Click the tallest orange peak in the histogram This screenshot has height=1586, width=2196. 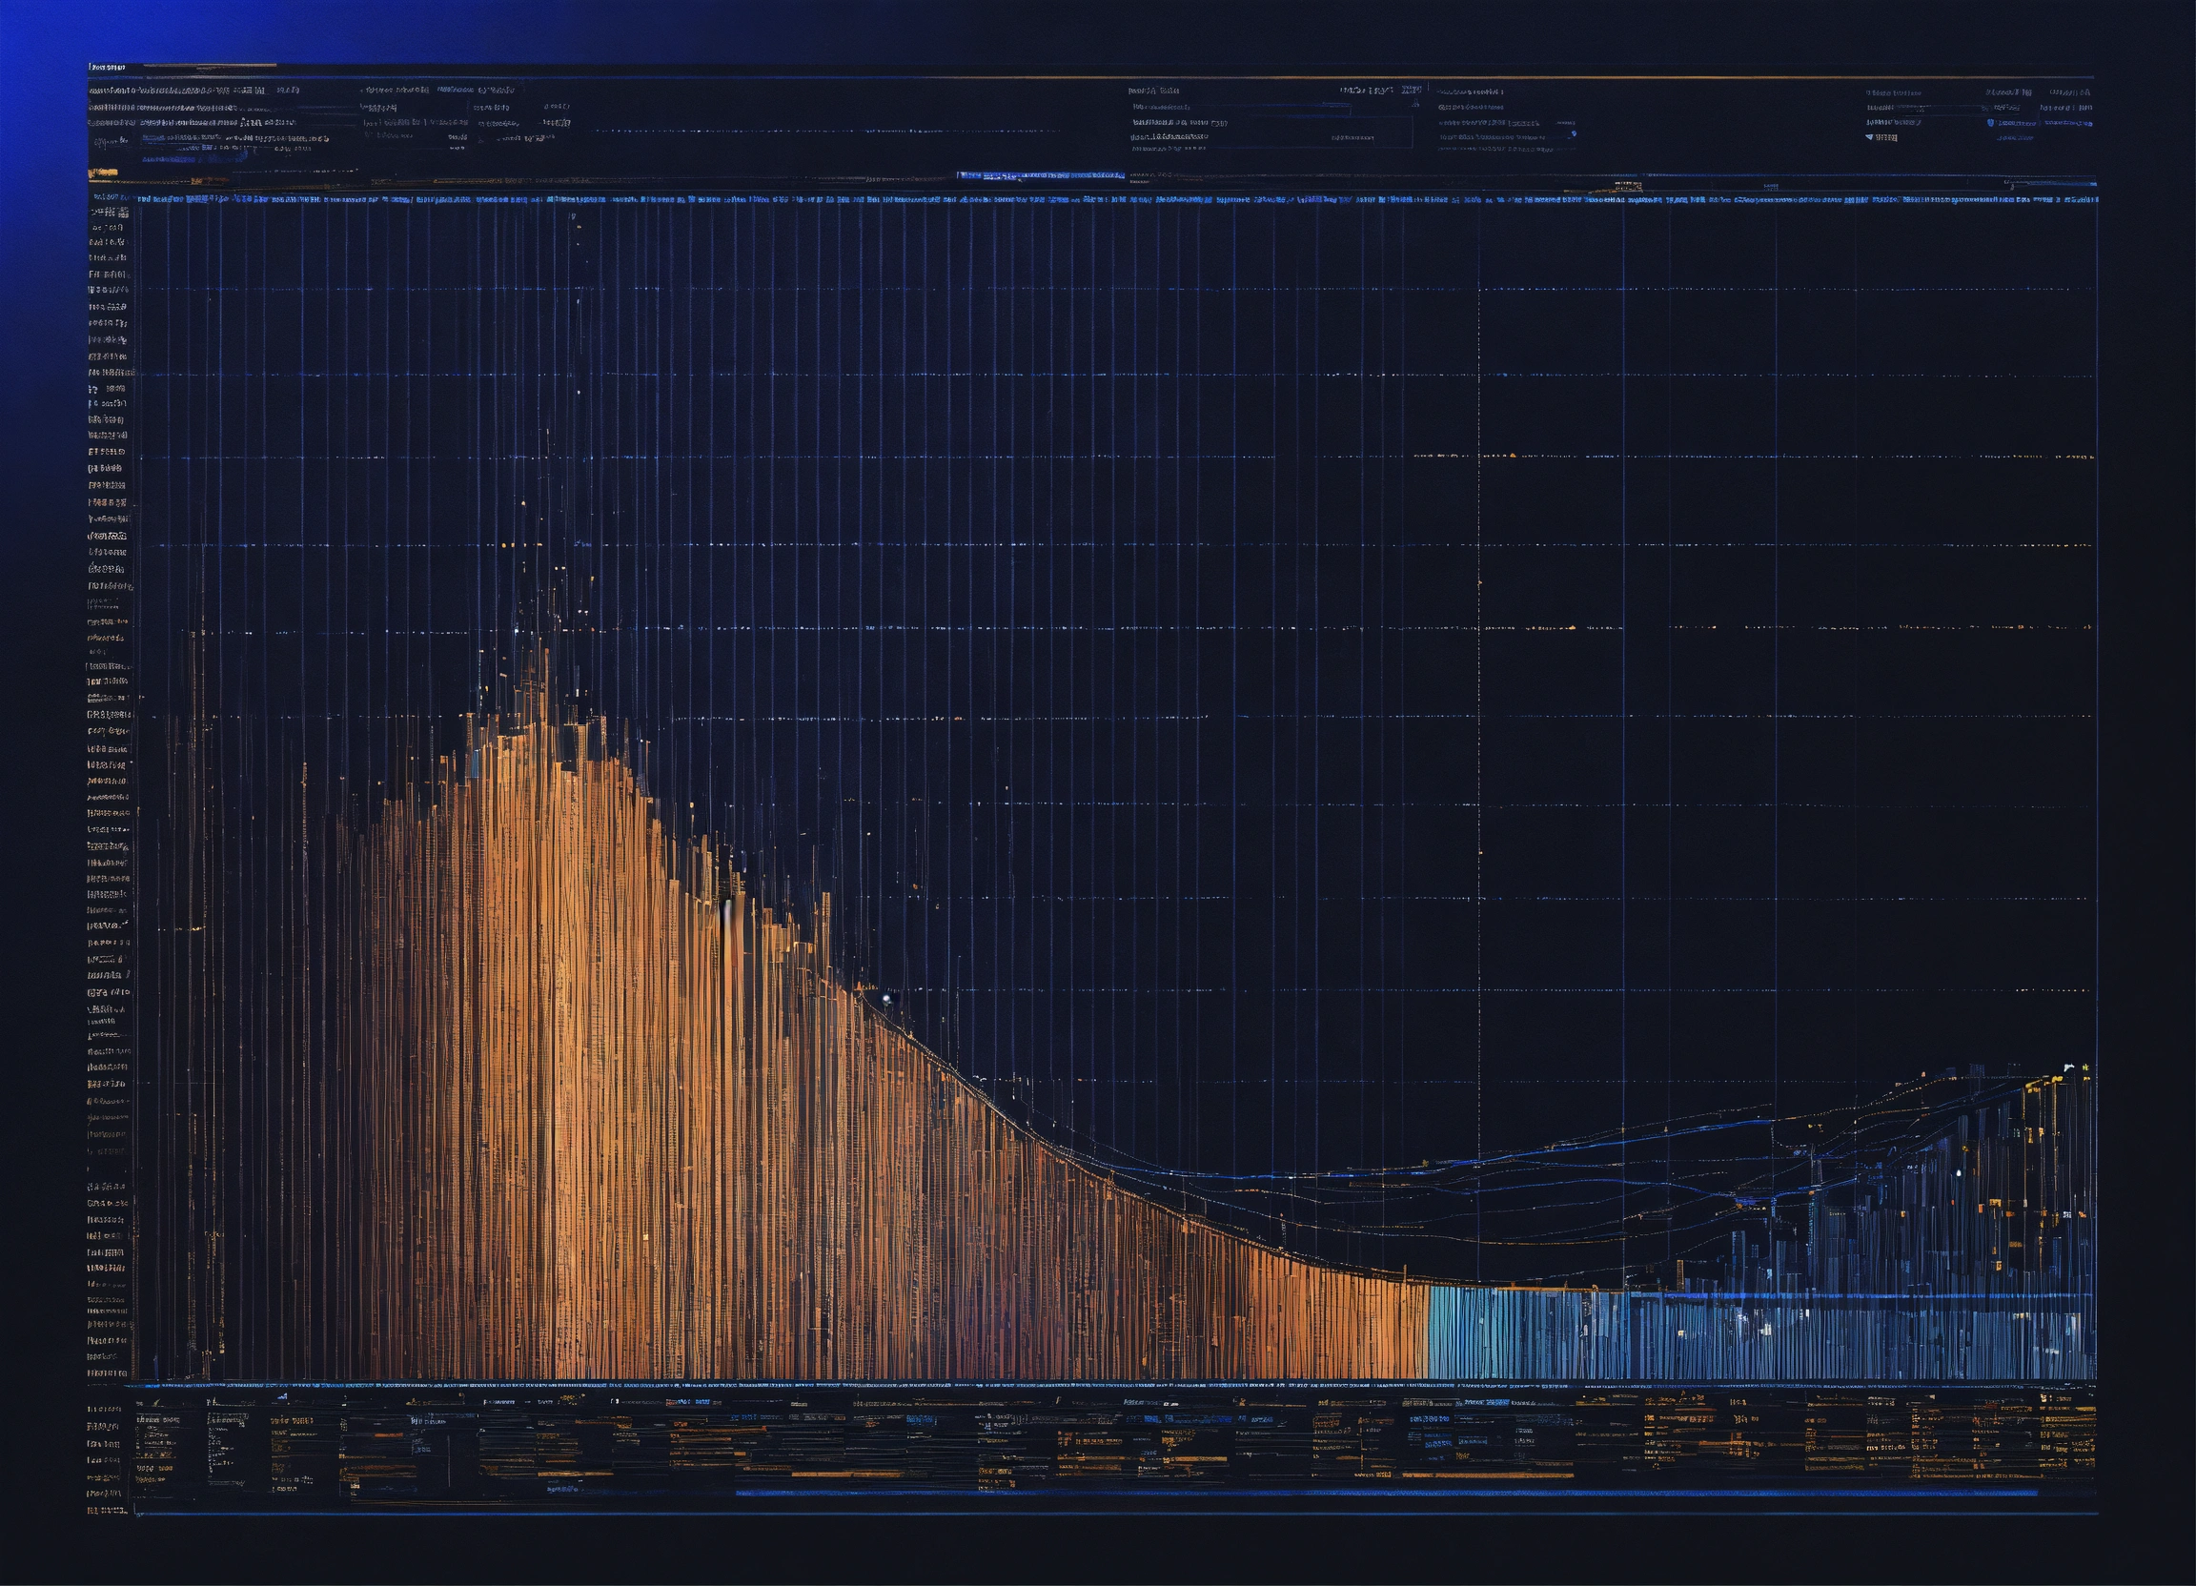click(545, 678)
